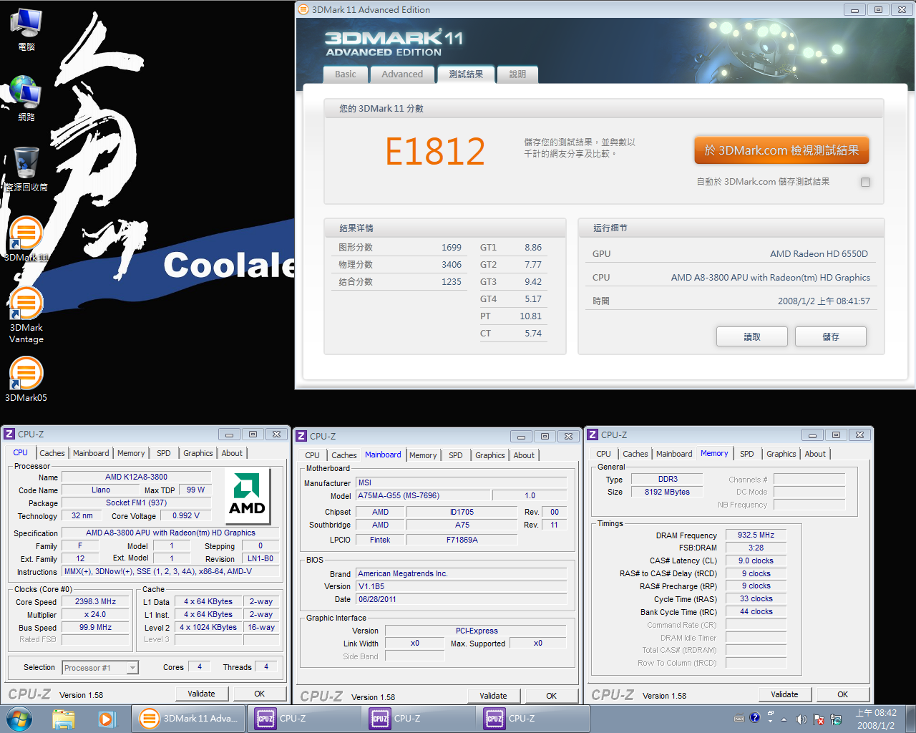Click OK in the Memory CPU-Z window
Image resolution: width=916 pixels, height=733 pixels.
click(843, 694)
